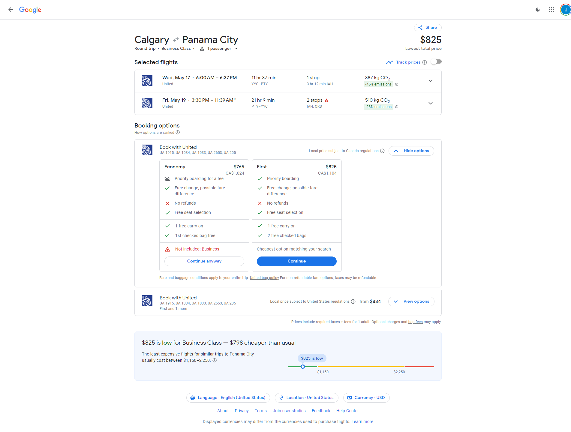571x432 pixels.
Task: Change currency via the Currency USD control
Action: pos(366,397)
